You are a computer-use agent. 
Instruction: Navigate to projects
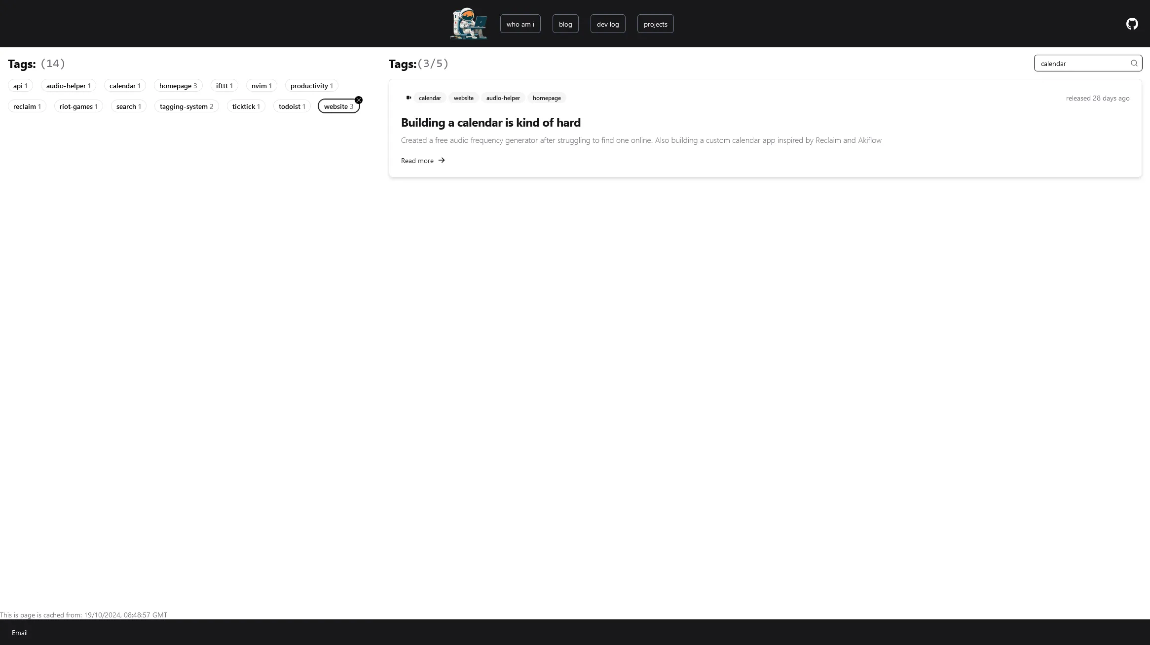pos(655,24)
